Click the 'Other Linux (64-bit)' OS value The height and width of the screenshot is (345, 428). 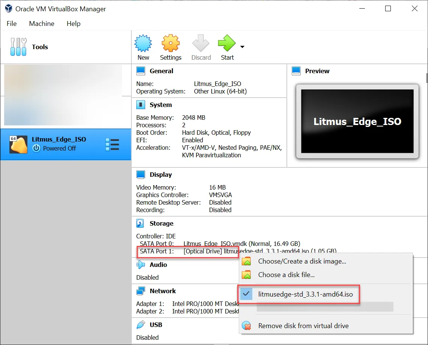[220, 92]
